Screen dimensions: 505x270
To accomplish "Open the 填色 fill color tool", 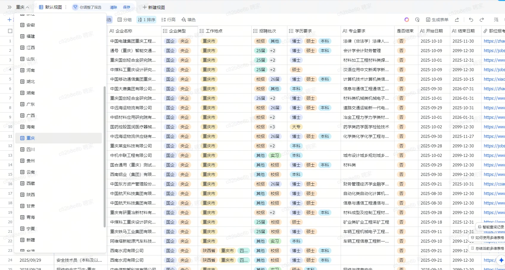I will coord(188,19).
